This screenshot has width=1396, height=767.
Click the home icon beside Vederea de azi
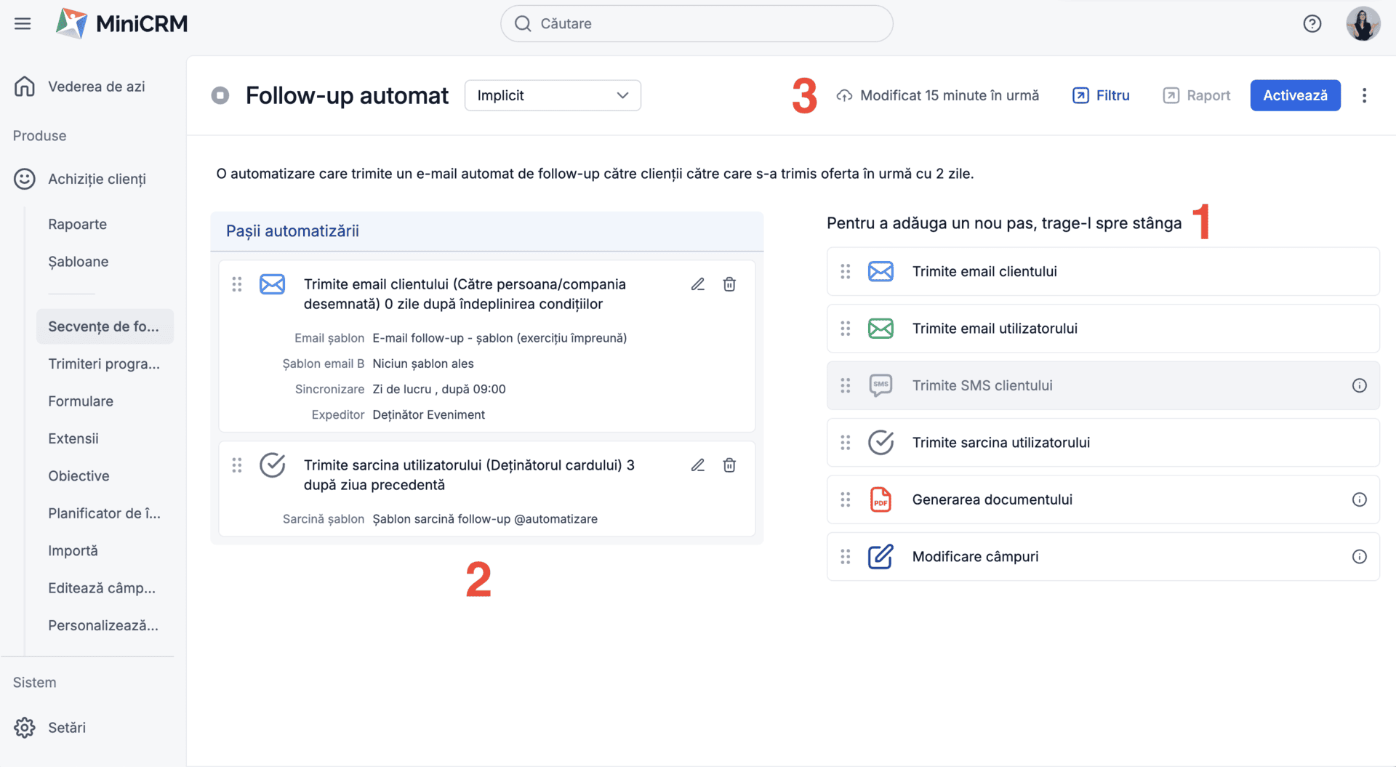pos(25,87)
